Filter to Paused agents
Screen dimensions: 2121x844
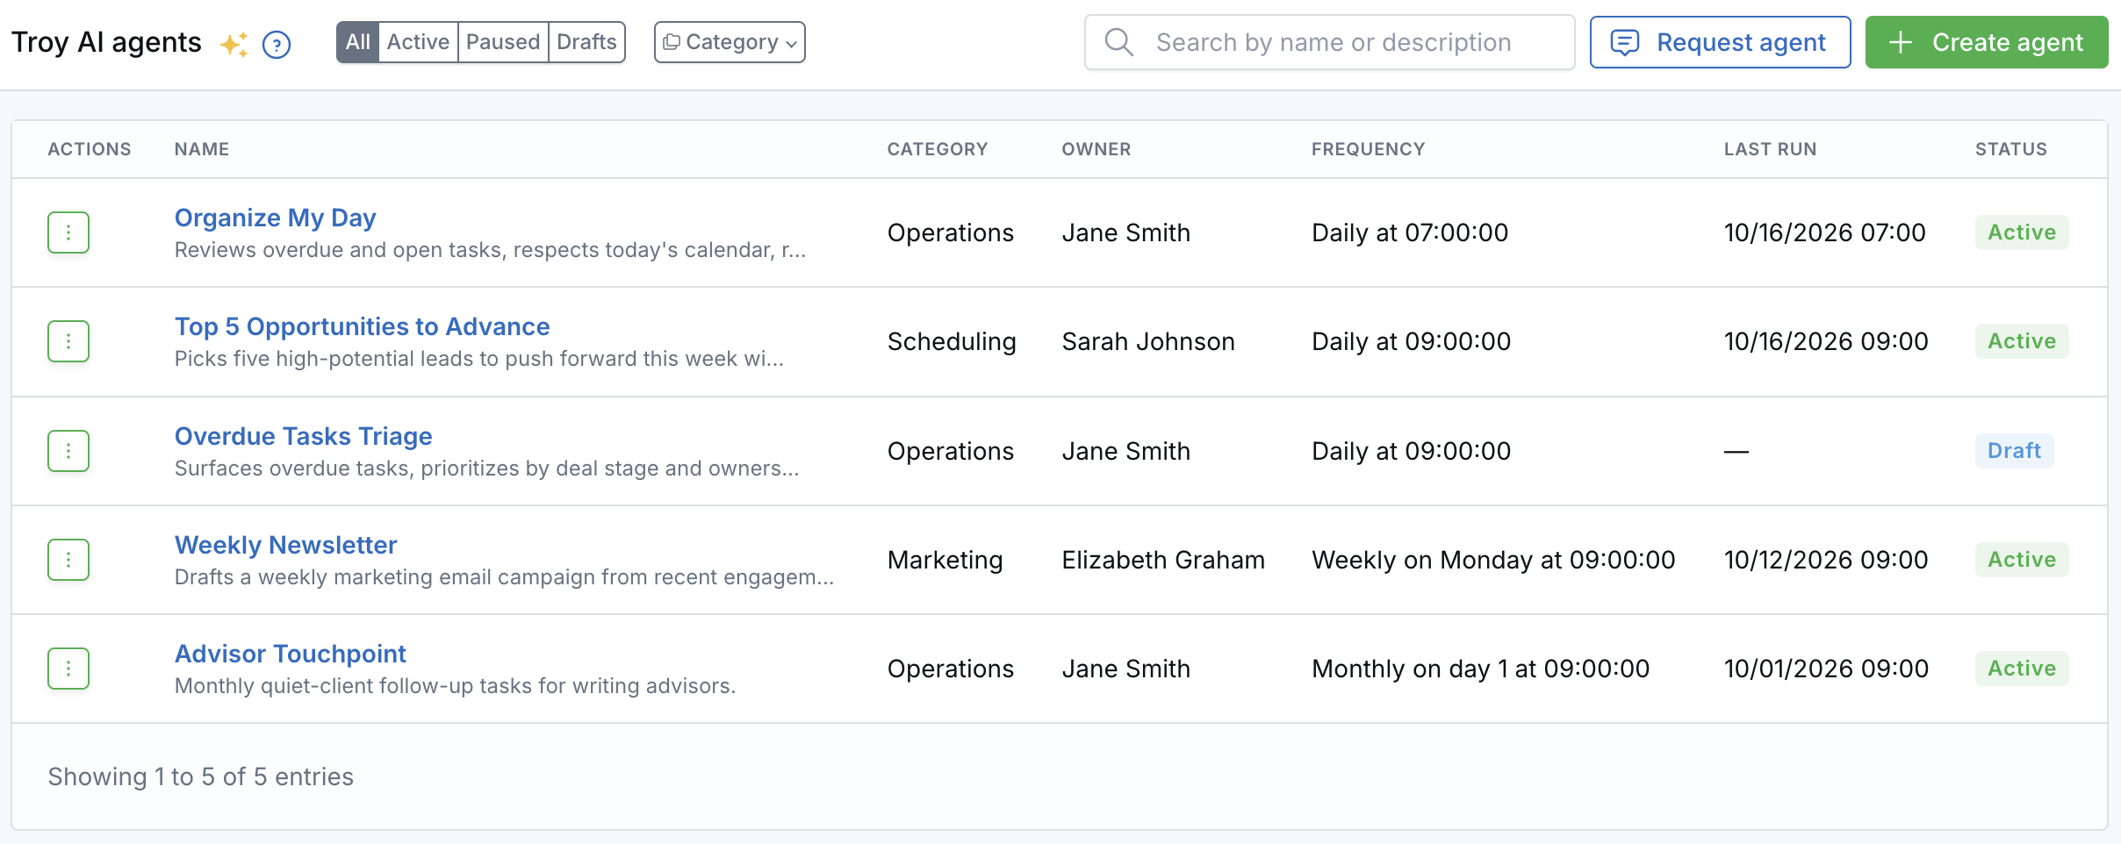[x=503, y=42]
